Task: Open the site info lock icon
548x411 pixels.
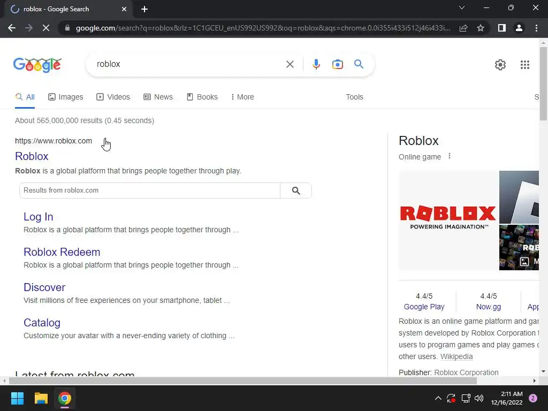Action: pyautogui.click(x=67, y=28)
